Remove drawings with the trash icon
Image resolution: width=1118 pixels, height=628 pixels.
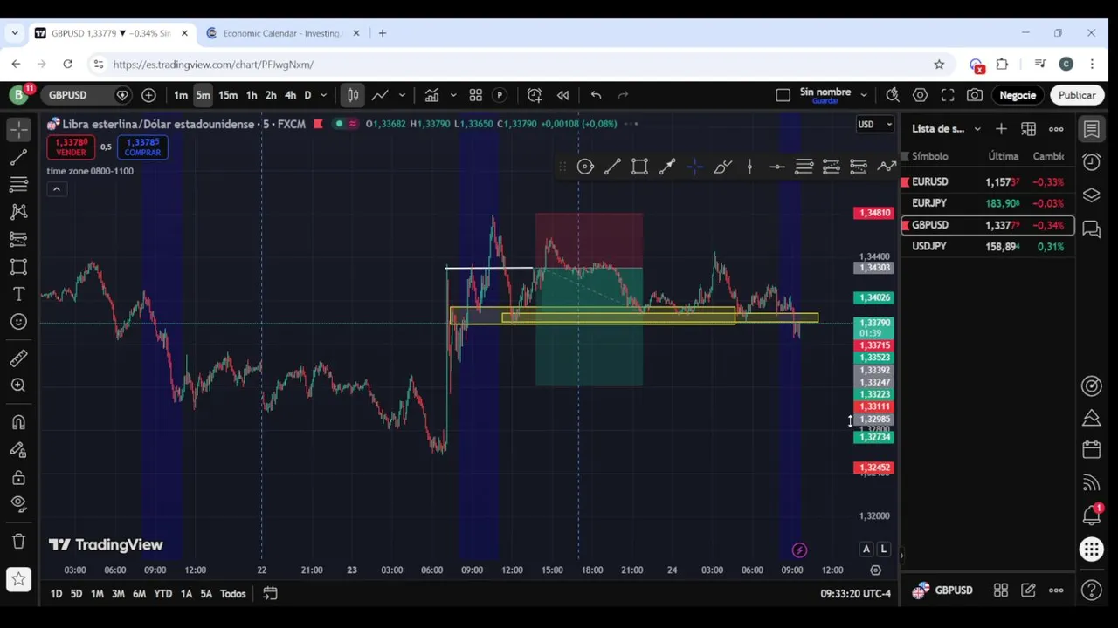(18, 542)
